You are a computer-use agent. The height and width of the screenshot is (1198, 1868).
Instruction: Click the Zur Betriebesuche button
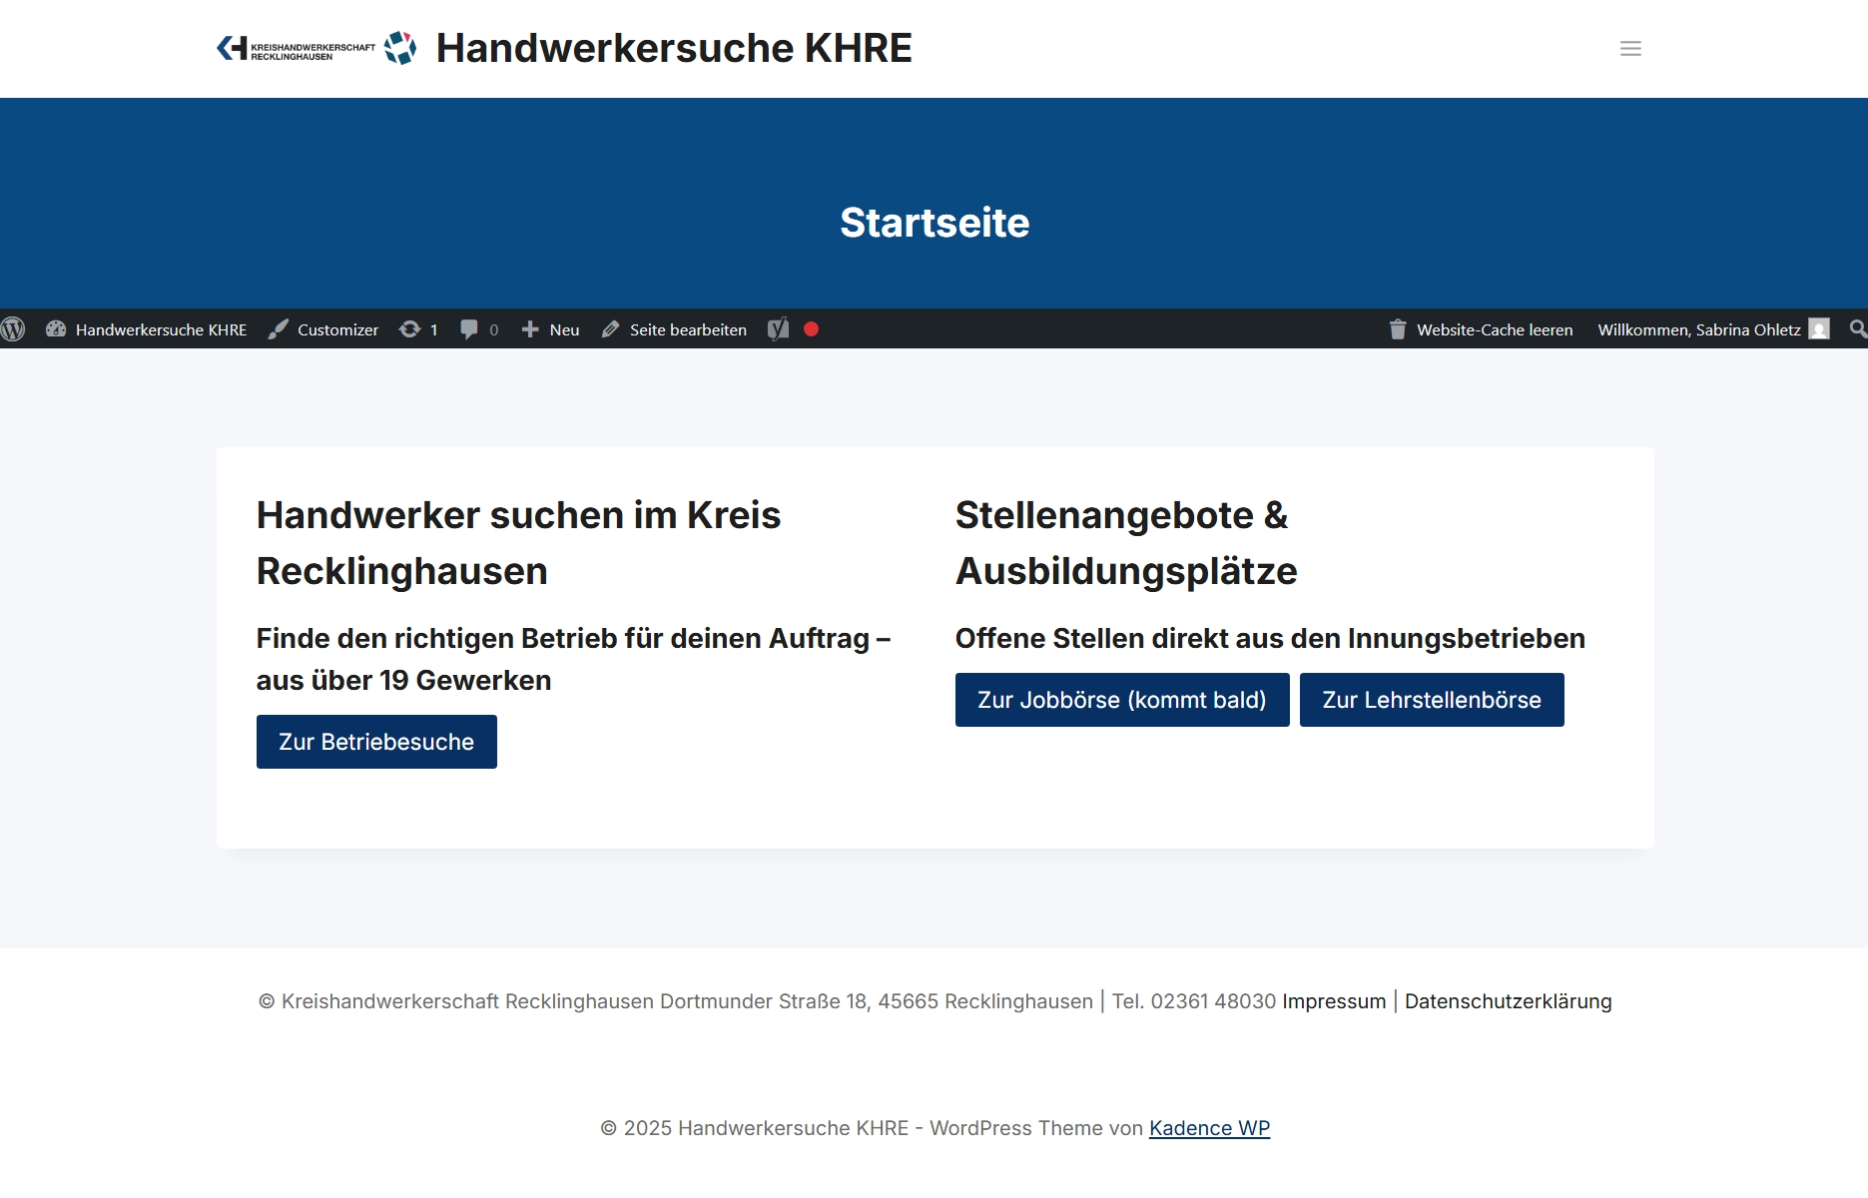point(376,741)
